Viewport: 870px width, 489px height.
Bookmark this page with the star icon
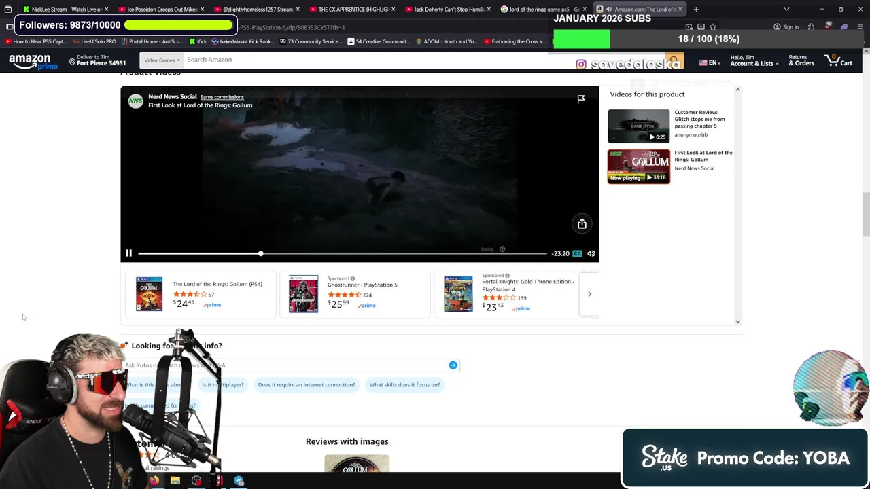click(713, 27)
